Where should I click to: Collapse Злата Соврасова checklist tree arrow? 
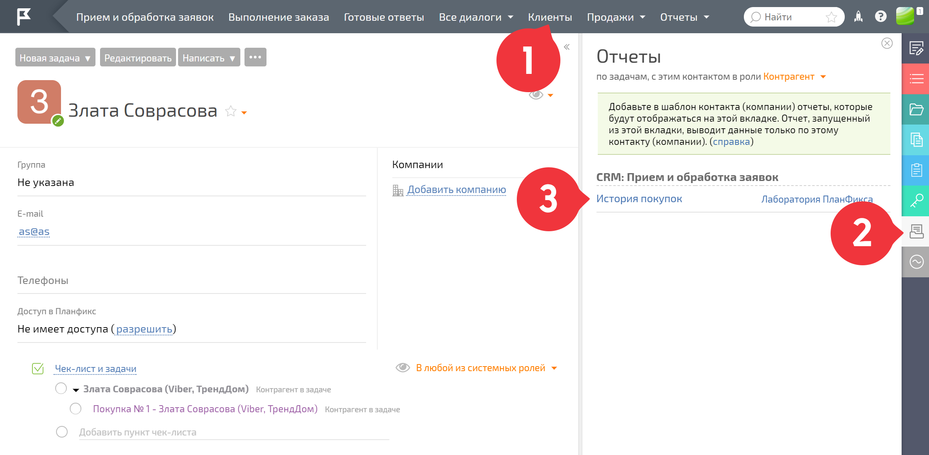click(x=76, y=390)
